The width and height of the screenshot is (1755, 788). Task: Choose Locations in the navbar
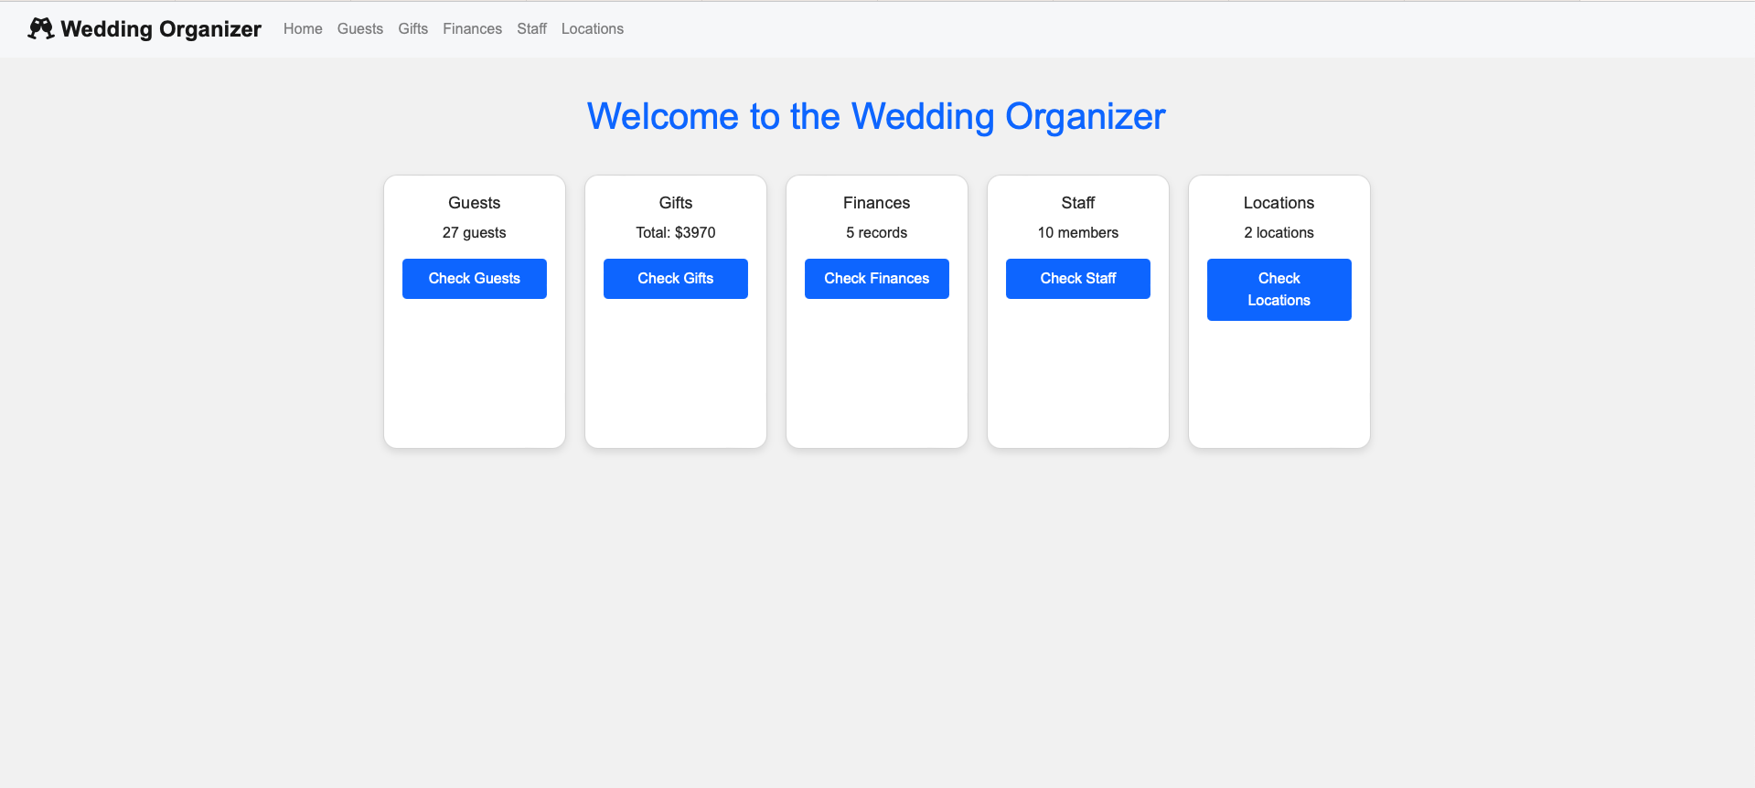coord(592,29)
